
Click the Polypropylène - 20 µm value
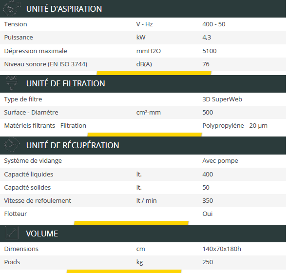coord(235,126)
